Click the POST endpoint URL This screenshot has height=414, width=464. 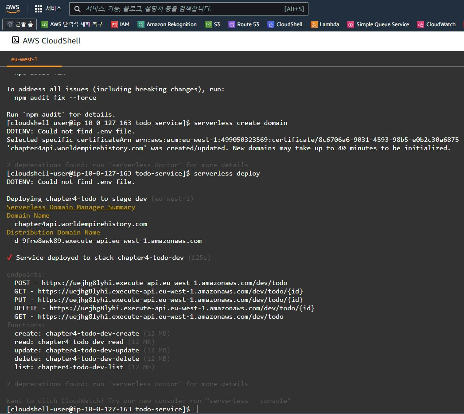click(x=164, y=283)
